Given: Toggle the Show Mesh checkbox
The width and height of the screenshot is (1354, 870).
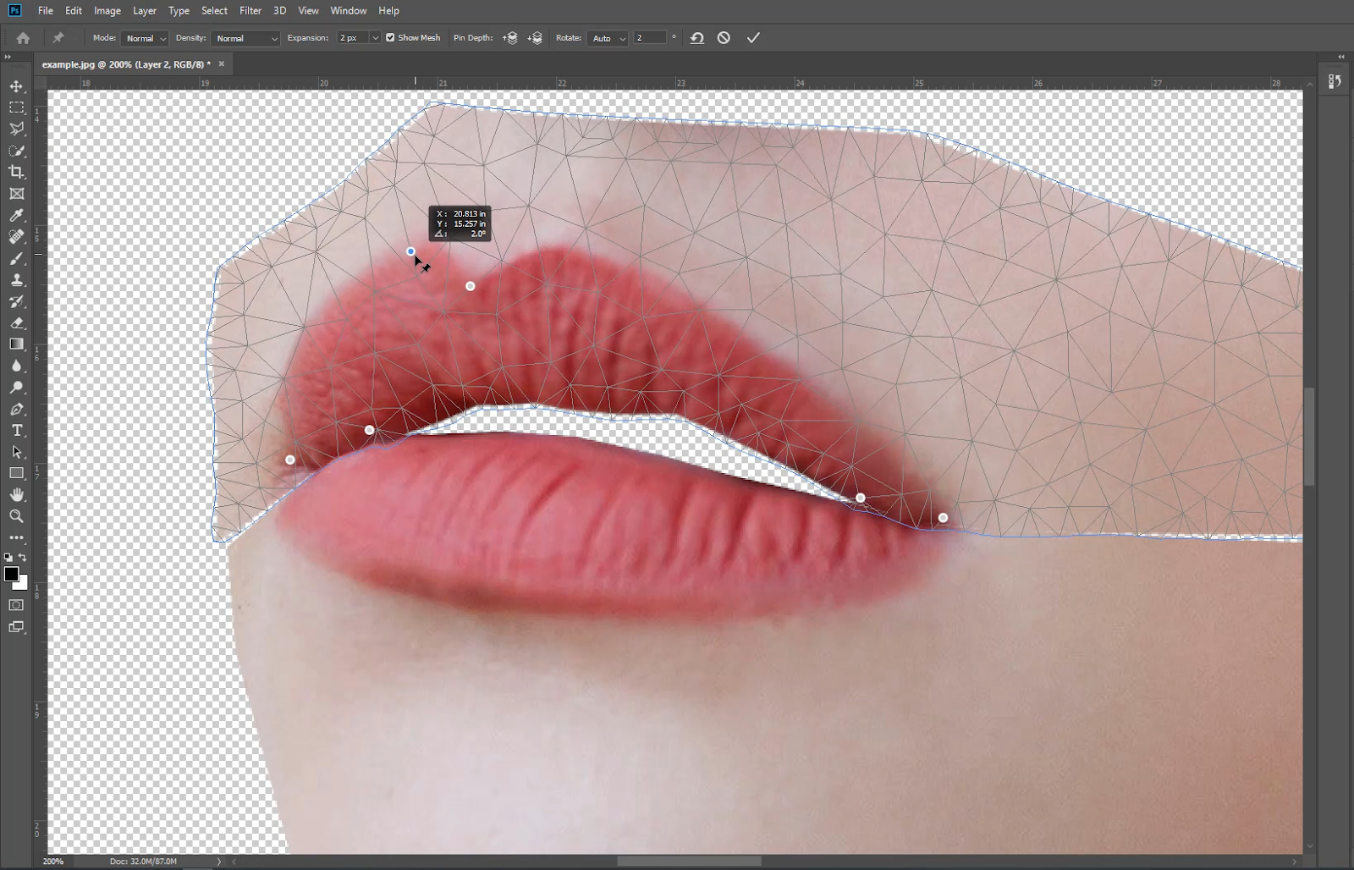Looking at the screenshot, I should pyautogui.click(x=390, y=38).
